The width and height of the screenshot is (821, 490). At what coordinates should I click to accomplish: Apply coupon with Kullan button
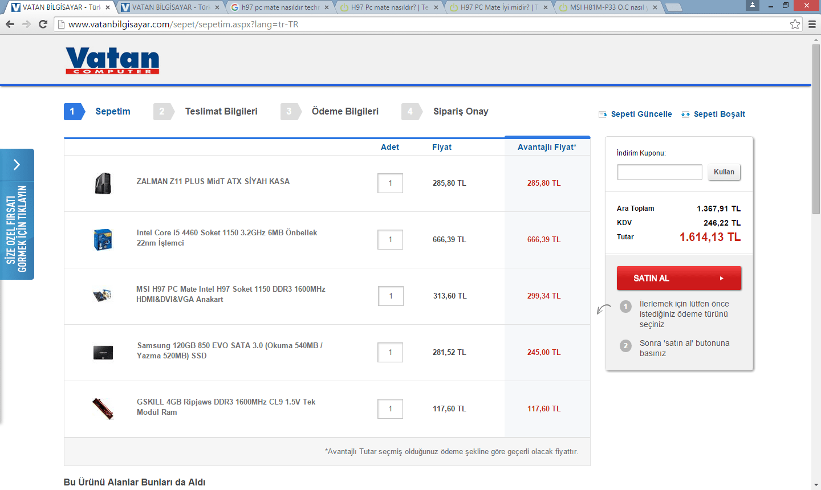click(x=724, y=172)
